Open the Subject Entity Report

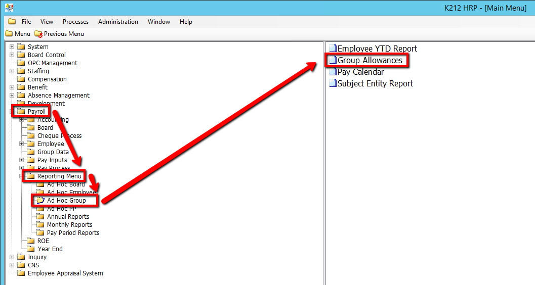(375, 84)
